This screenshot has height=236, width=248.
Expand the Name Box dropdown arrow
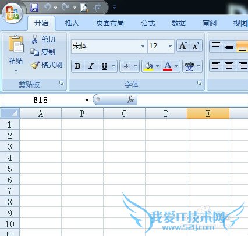87,100
